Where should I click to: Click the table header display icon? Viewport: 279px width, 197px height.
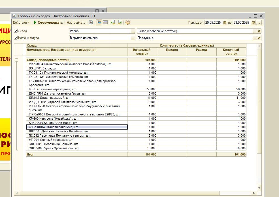tap(105, 23)
